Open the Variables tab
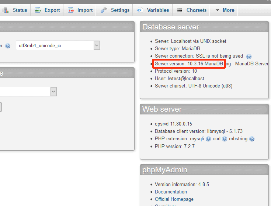This screenshot has height=206, width=271. 152,10
